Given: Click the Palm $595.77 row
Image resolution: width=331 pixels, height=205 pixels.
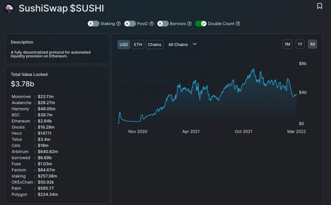Looking at the screenshot, I should click(x=33, y=188).
